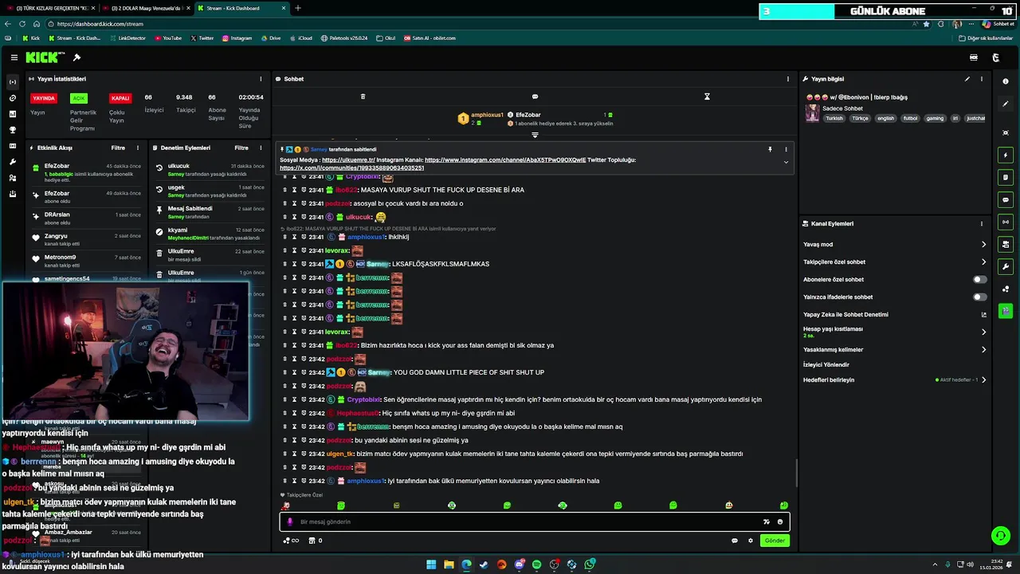Open Spotify from the taskbar

coord(536,564)
